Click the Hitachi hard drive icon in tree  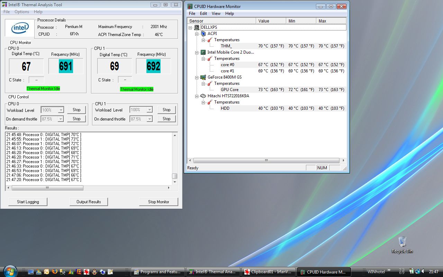coord(203,96)
